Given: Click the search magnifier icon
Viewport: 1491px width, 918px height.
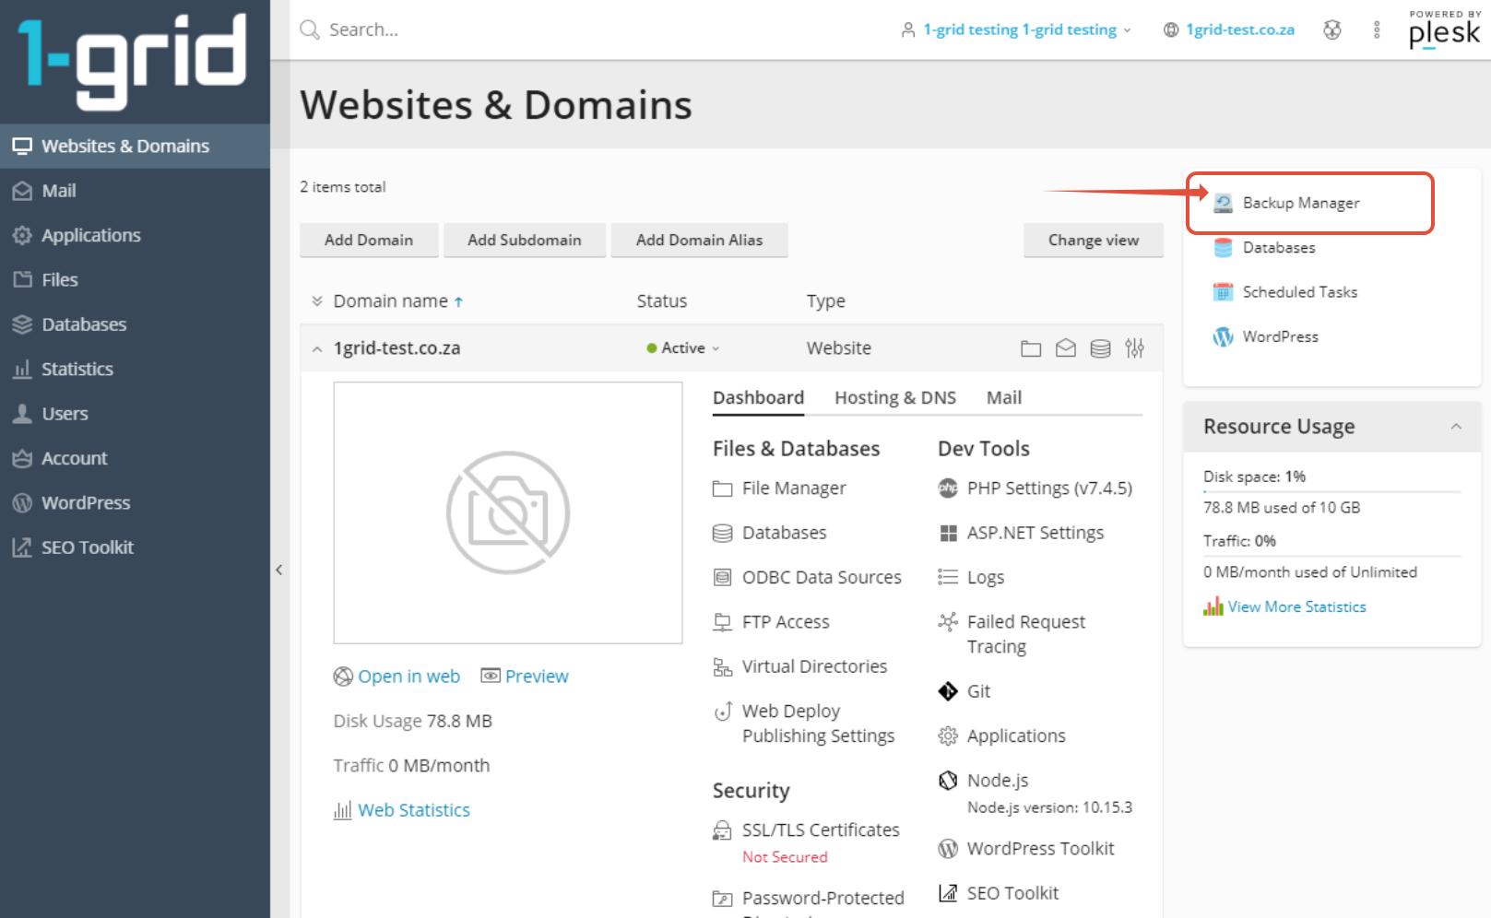Looking at the screenshot, I should pyautogui.click(x=310, y=29).
